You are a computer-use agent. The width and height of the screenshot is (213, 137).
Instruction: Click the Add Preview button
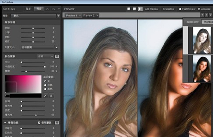pos(151,9)
